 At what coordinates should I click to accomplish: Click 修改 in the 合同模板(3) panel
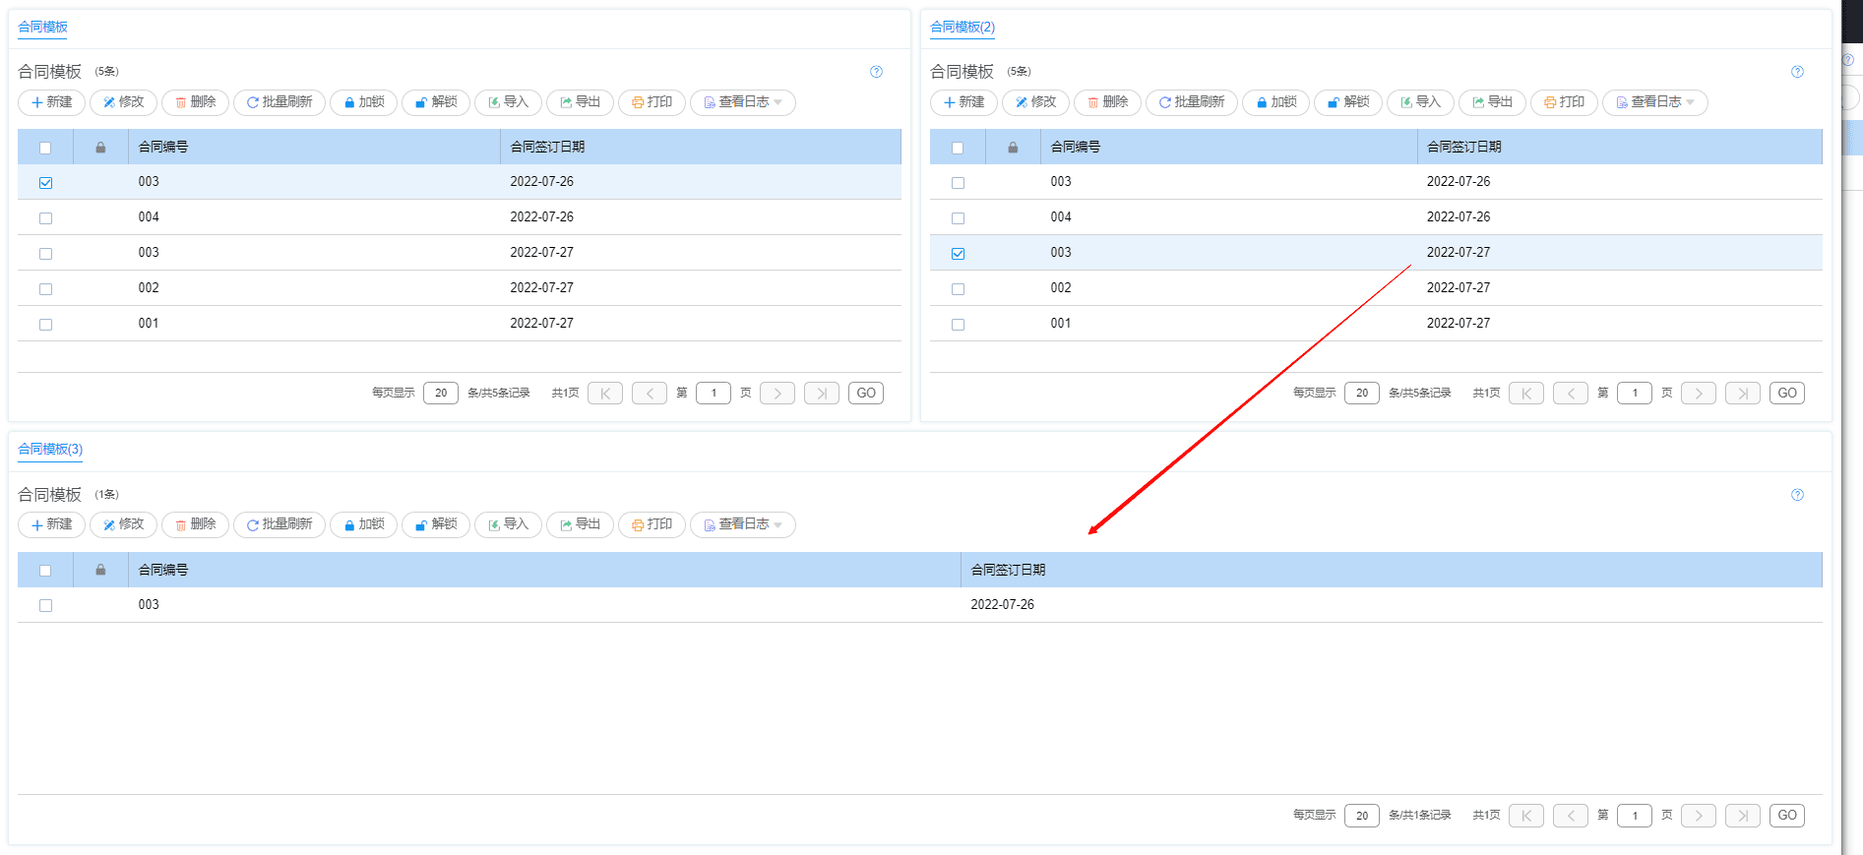pyautogui.click(x=124, y=524)
